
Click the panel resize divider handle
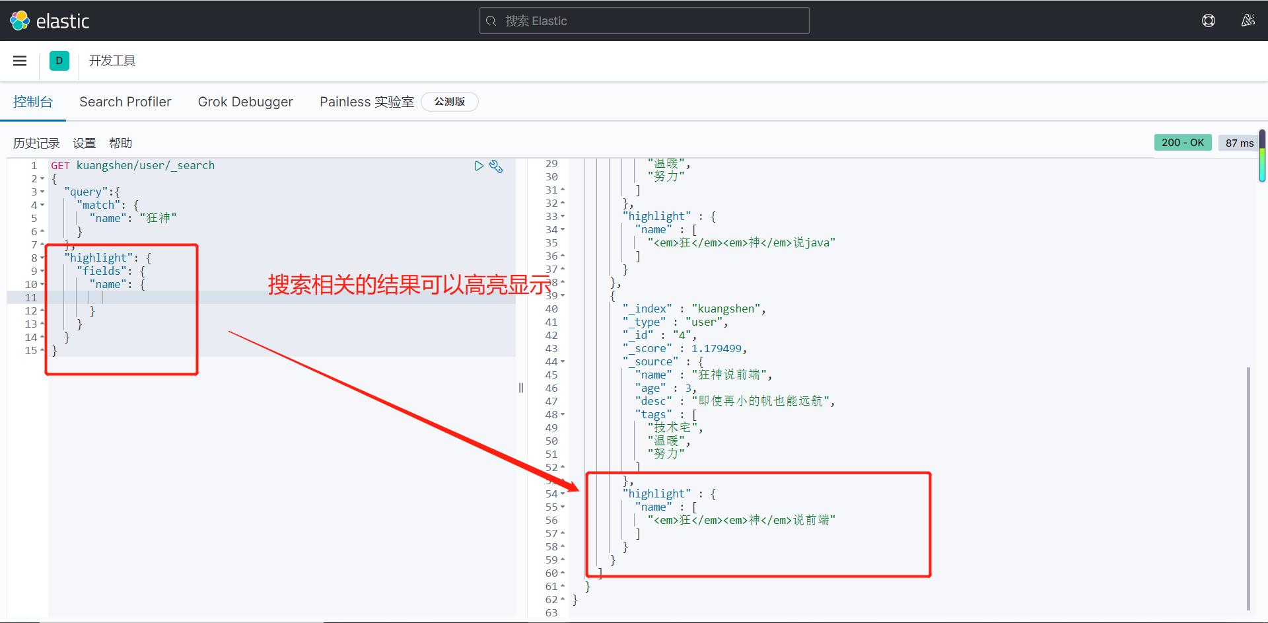(x=521, y=388)
